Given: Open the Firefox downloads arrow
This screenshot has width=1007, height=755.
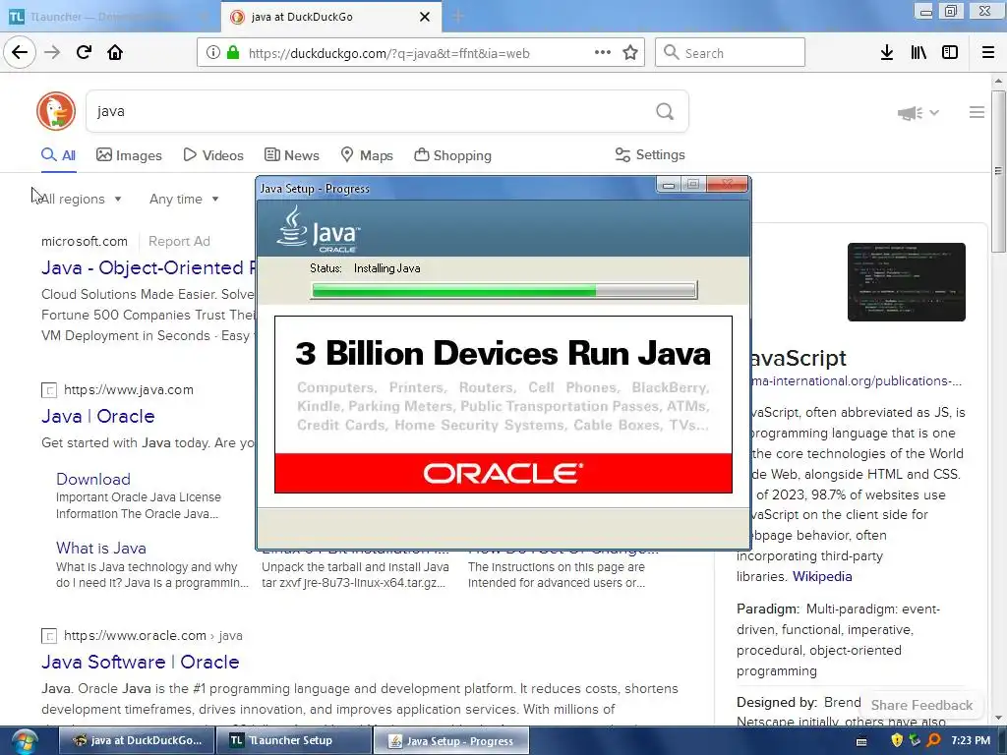Looking at the screenshot, I should 887,53.
